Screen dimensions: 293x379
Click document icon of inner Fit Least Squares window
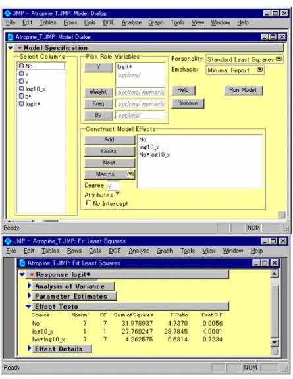click(22, 263)
